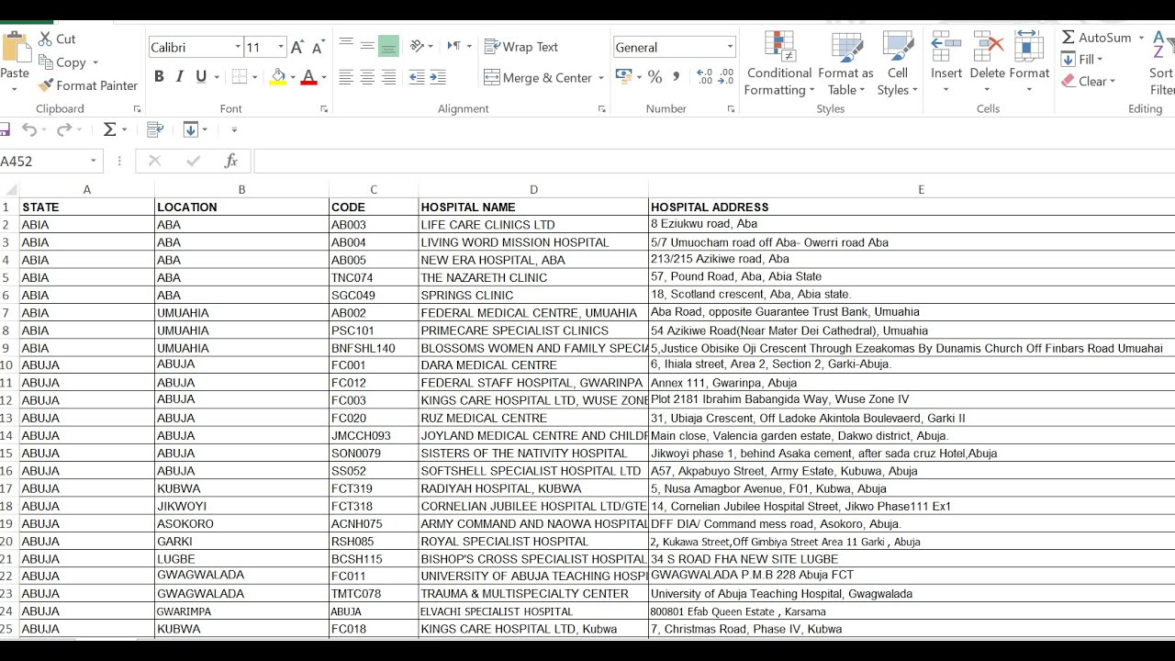
Task: Open Merge & Center dropdown arrow
Action: pyautogui.click(x=601, y=78)
